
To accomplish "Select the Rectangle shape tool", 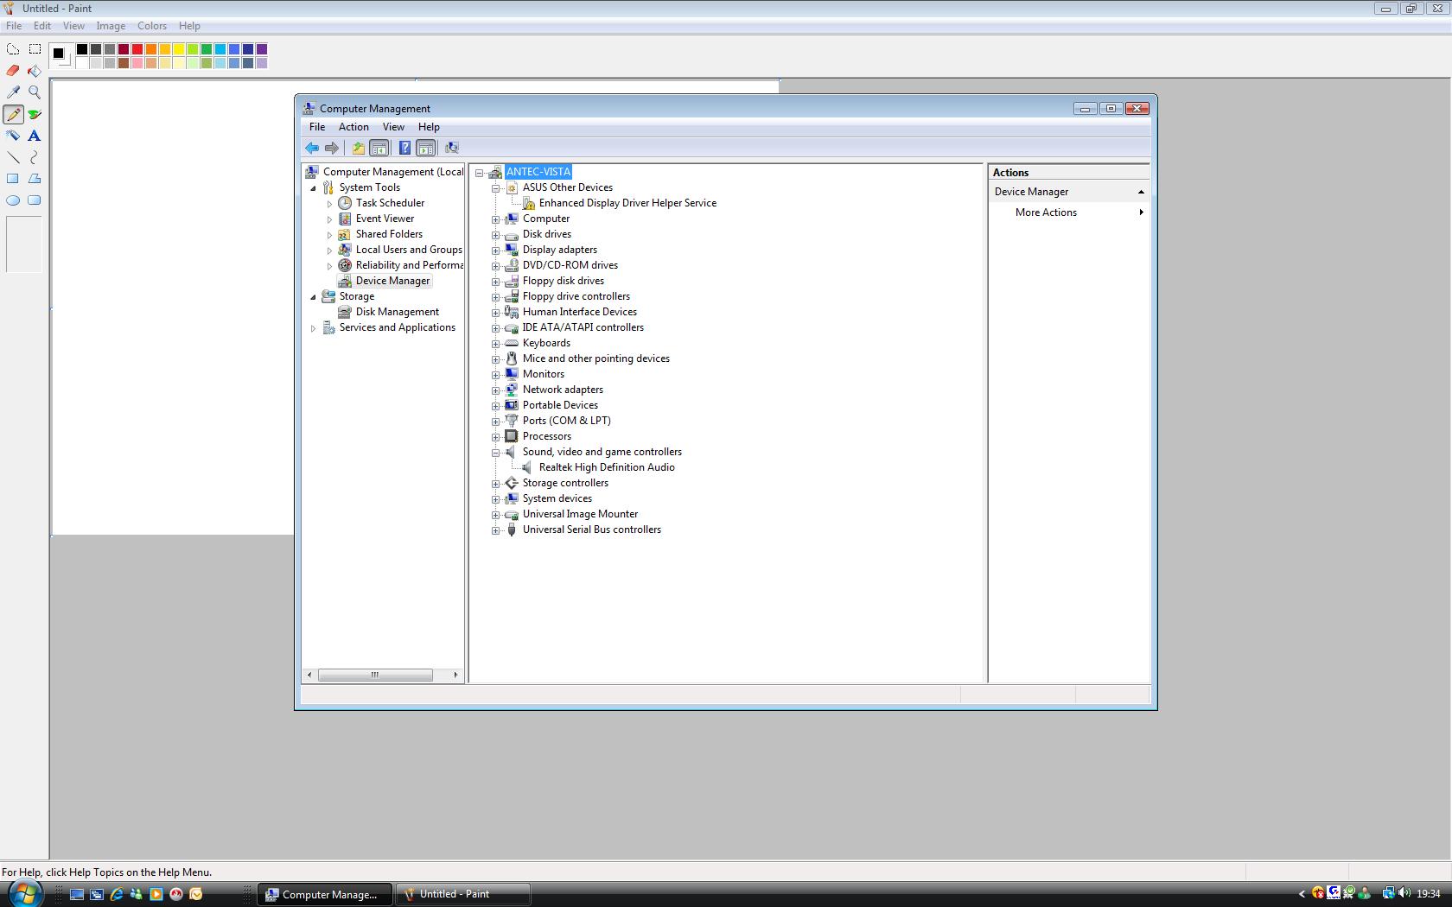I will pyautogui.click(x=13, y=179).
